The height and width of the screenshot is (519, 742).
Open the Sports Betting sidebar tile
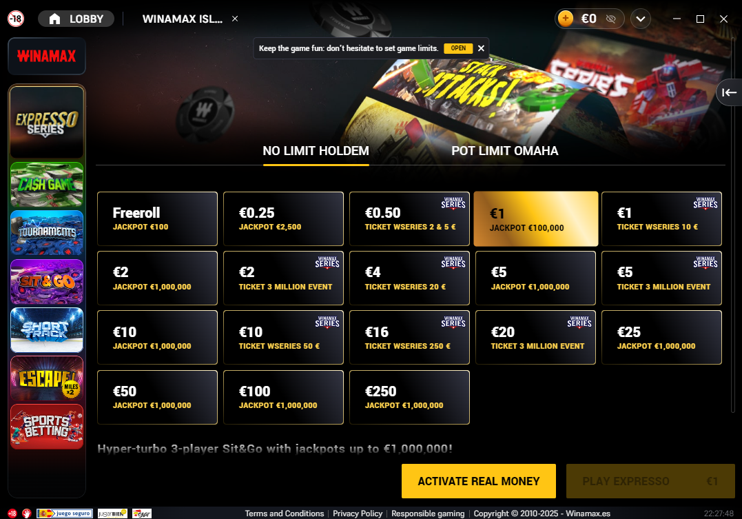(x=47, y=427)
